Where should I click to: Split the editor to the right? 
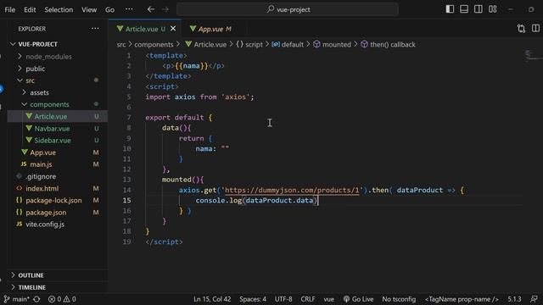click(x=535, y=28)
